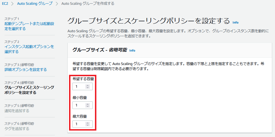Go to Auto Scaling グループ breadcrumb
This screenshot has width=275, height=137.
pyautogui.click(x=35, y=3)
